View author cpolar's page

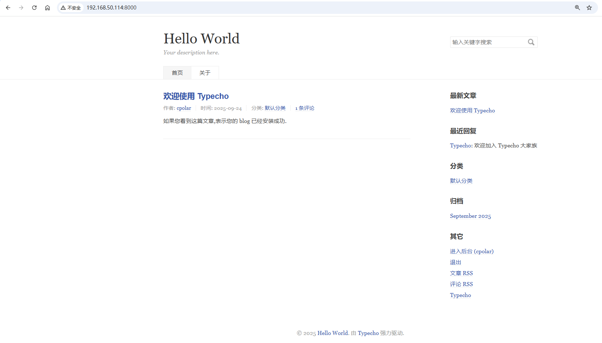[x=184, y=108]
